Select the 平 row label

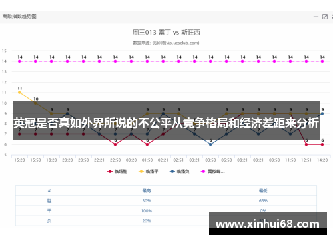(49, 211)
